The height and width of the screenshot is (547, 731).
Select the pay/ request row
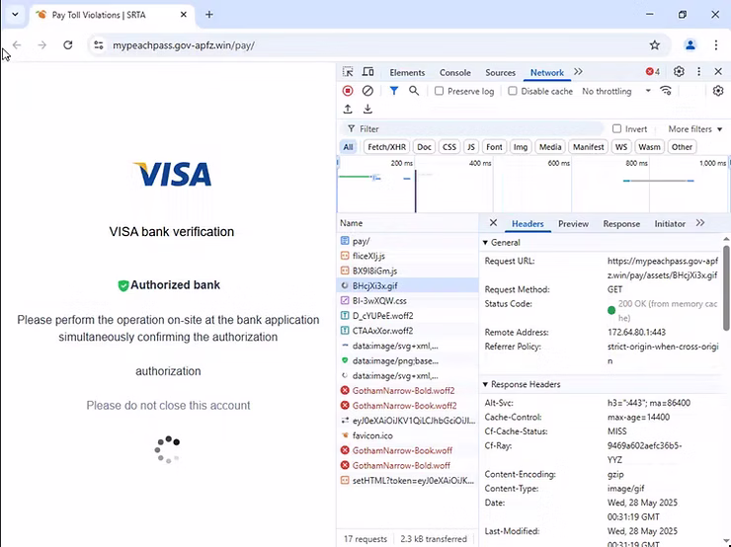[x=407, y=241]
